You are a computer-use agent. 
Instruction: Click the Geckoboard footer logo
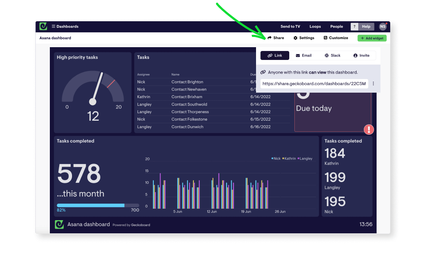(x=58, y=224)
